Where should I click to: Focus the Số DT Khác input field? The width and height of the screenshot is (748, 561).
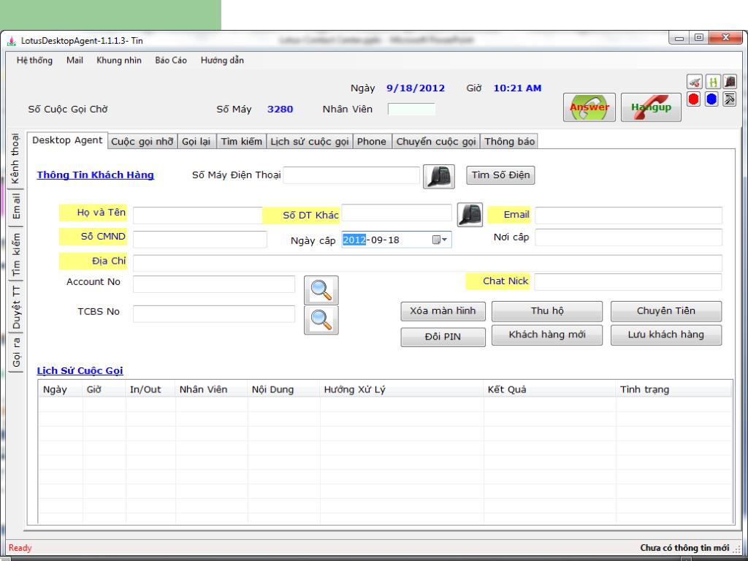point(397,213)
